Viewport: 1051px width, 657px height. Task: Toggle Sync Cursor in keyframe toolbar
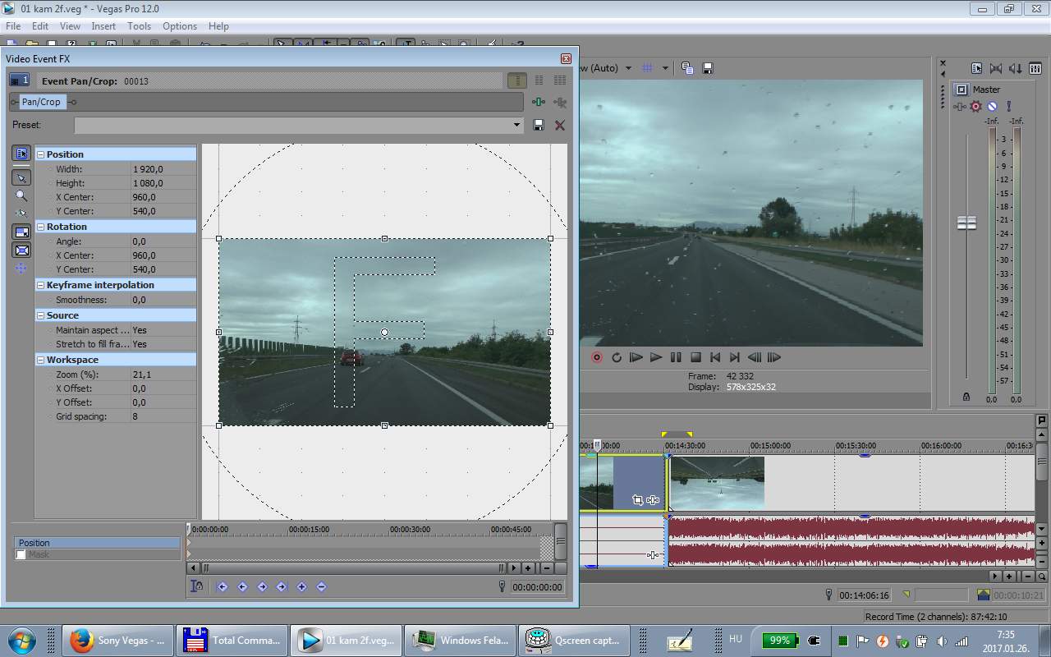coord(197,586)
